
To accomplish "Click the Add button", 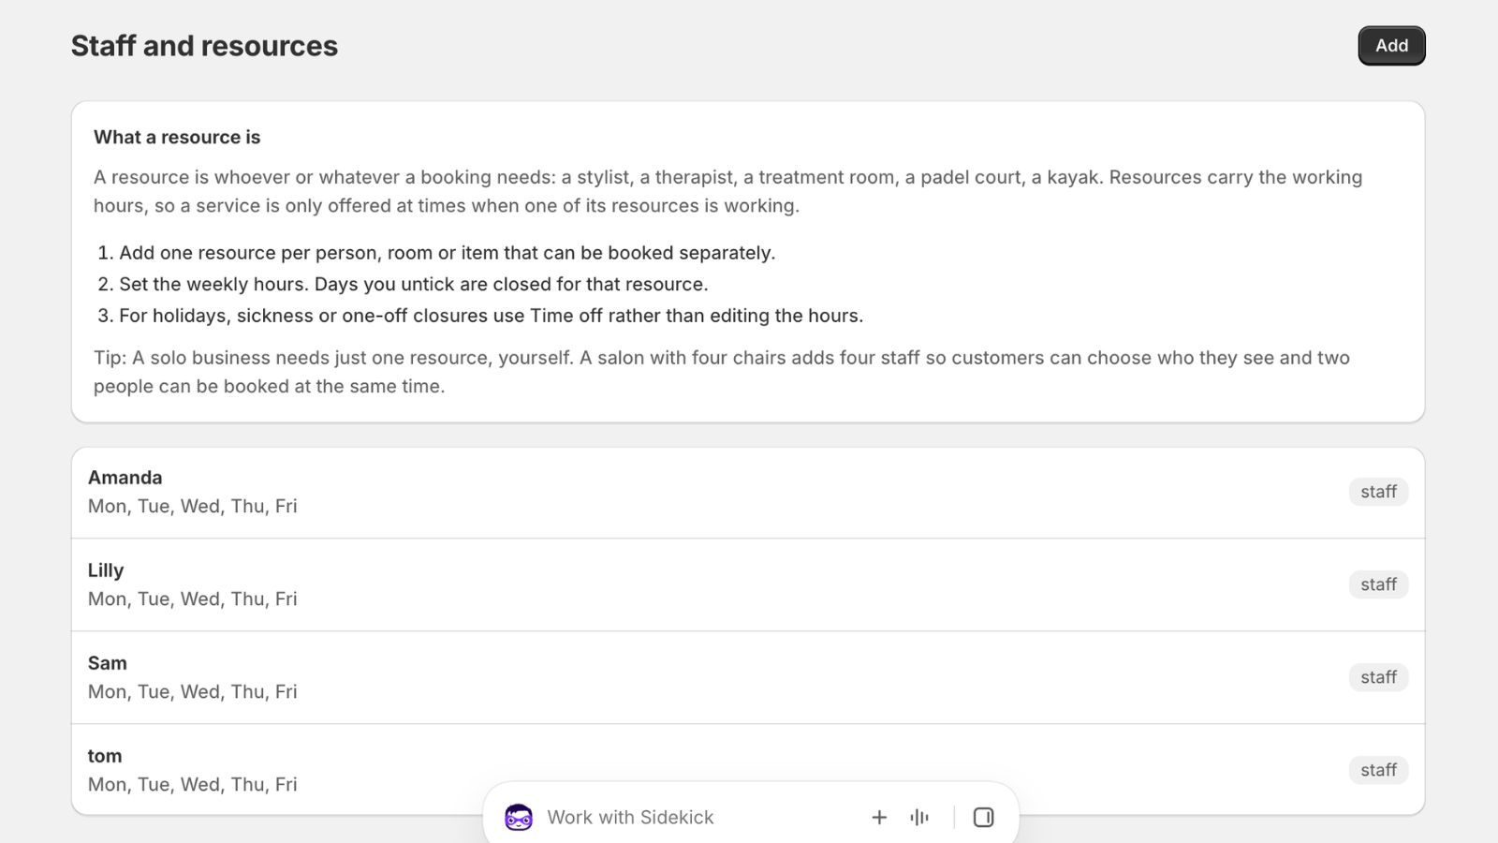I will [x=1391, y=46].
